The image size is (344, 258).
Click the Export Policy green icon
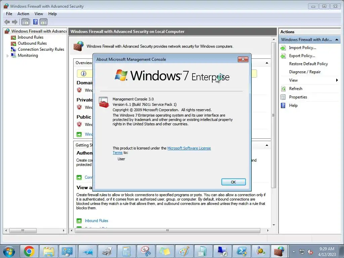click(283, 56)
